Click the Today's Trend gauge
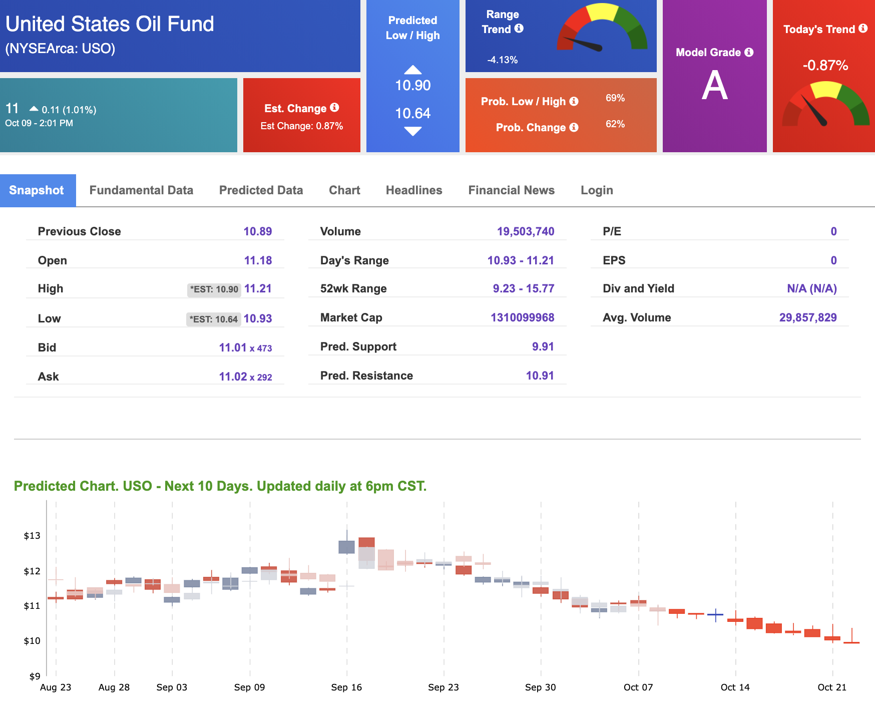Screen dimensions: 875x702 click(x=826, y=104)
